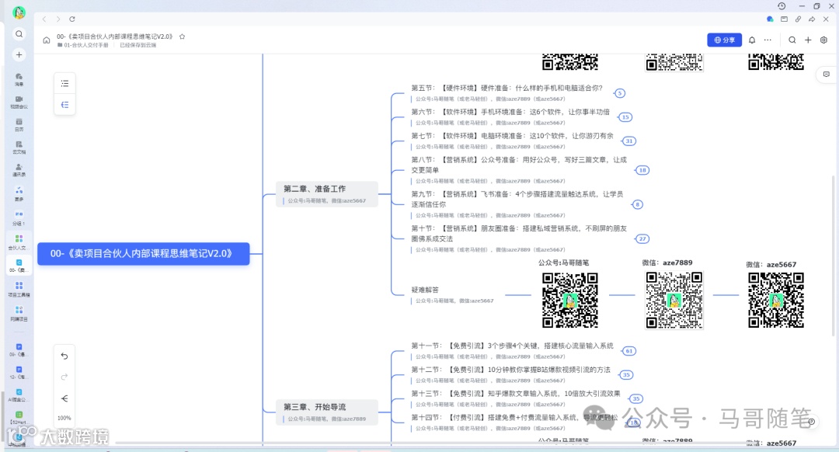The image size is (839, 452).
Task: Click the vertical scrollbar on the right
Action: click(x=833, y=256)
